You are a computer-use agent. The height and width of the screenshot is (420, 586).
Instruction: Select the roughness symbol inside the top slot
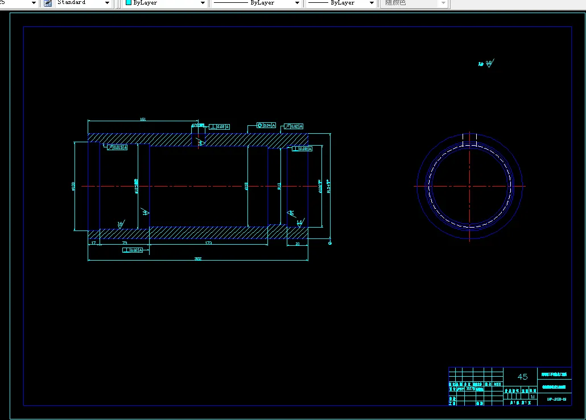click(200, 142)
